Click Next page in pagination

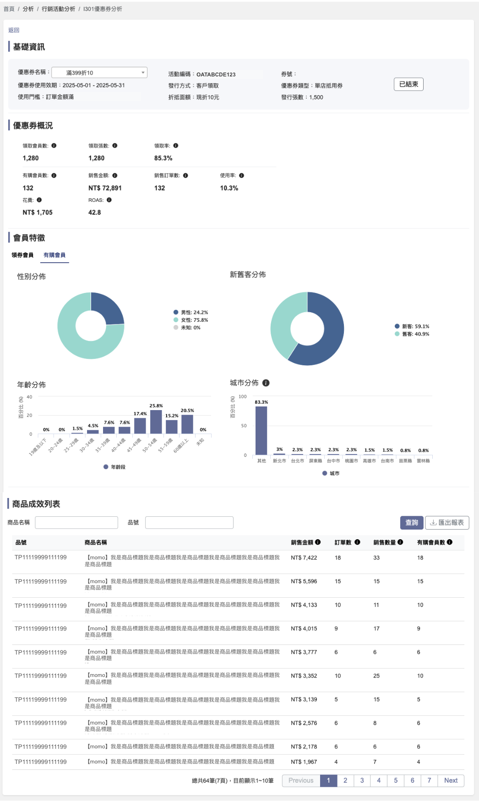pyautogui.click(x=451, y=780)
